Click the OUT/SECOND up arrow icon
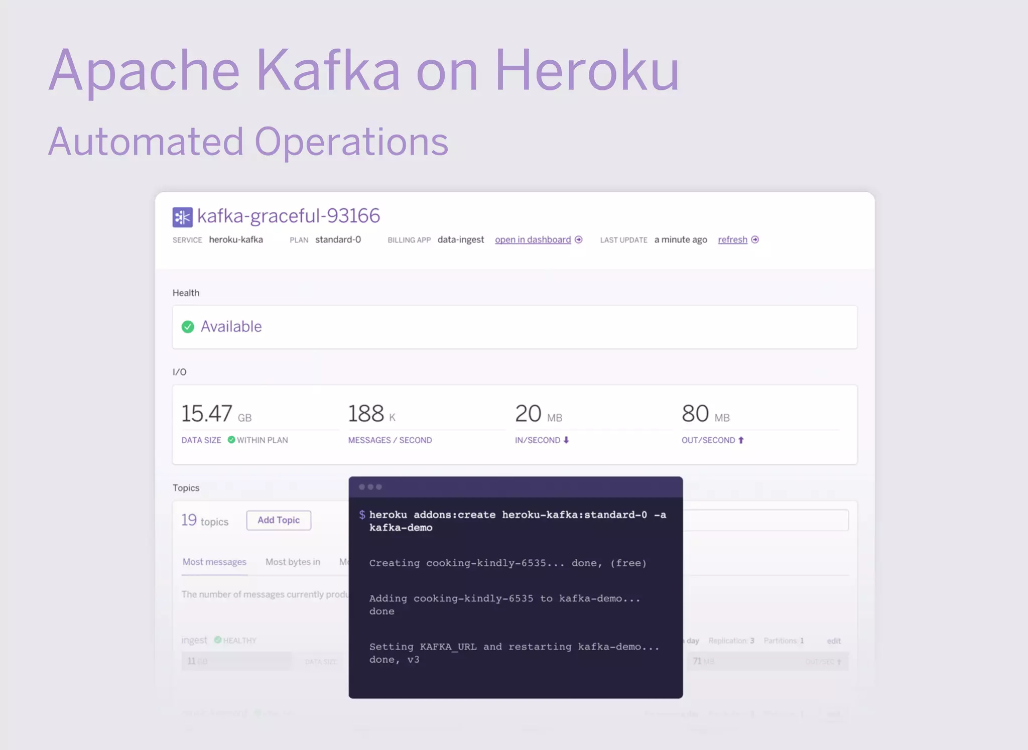The width and height of the screenshot is (1028, 750). (x=741, y=440)
